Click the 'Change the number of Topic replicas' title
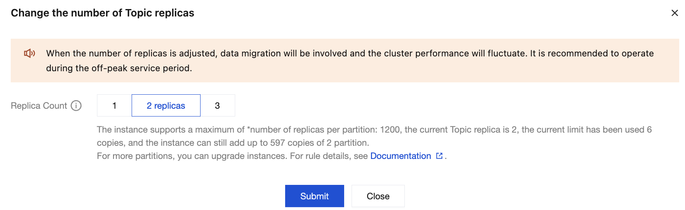The width and height of the screenshot is (685, 210). click(x=102, y=13)
